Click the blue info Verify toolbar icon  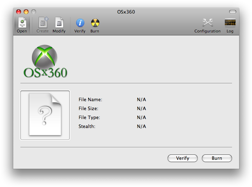click(x=80, y=23)
